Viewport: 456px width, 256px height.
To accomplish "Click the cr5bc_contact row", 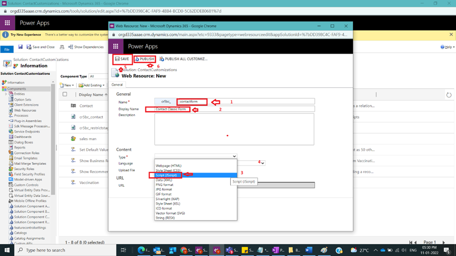I will point(91,117).
